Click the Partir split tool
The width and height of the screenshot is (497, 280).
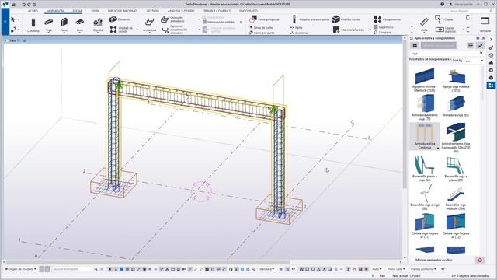click(296, 28)
